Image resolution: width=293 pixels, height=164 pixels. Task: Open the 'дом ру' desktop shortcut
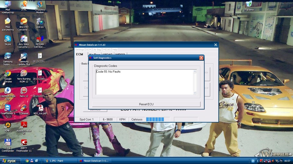coord(40,23)
